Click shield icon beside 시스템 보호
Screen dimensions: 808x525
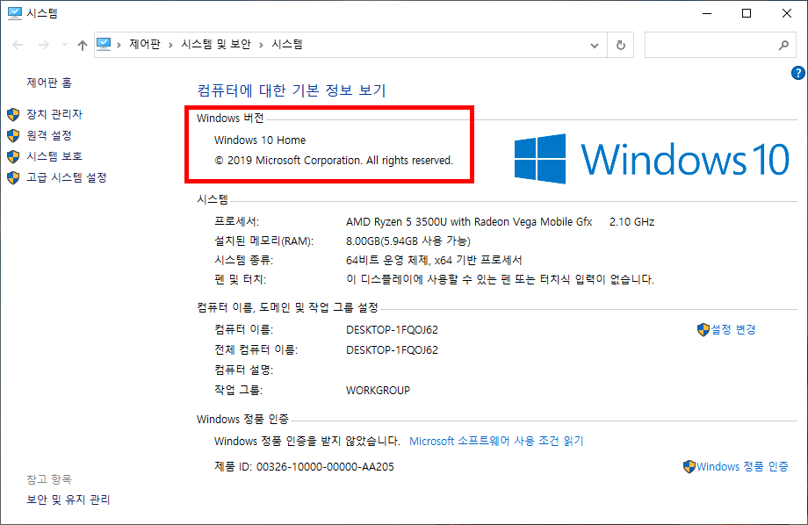tap(13, 156)
